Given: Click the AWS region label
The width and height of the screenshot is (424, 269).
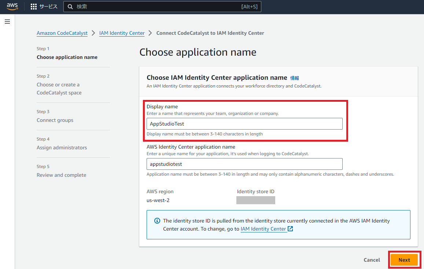Looking at the screenshot, I should 160,191.
